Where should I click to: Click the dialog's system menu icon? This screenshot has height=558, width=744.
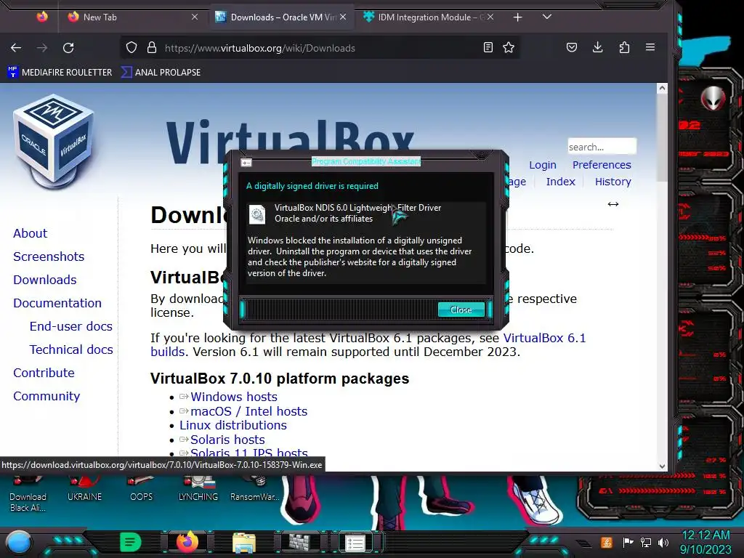(x=246, y=163)
